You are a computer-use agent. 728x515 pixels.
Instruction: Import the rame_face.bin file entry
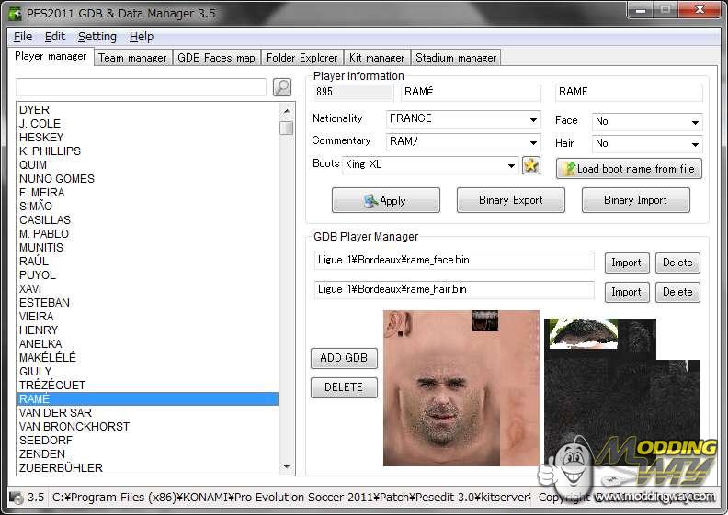[626, 263]
